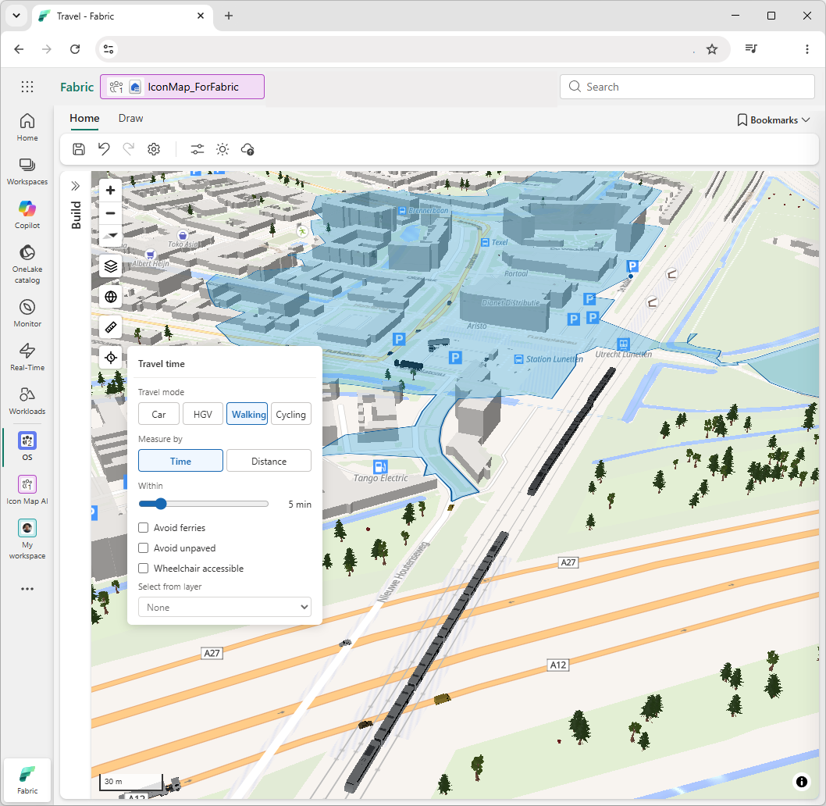Reset map bearing with the compass icon
Viewport: 826px width, 806px height.
111,235
